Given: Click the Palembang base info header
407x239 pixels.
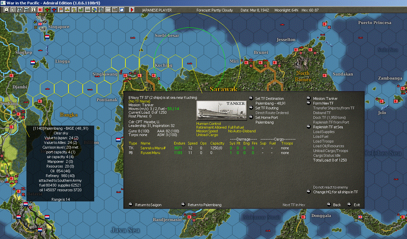Looking at the screenshot, I should pos(60,128).
